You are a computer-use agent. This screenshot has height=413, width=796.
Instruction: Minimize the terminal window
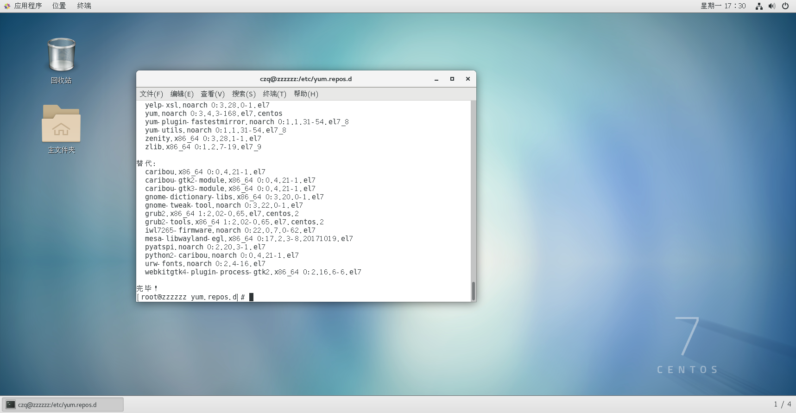(436, 79)
